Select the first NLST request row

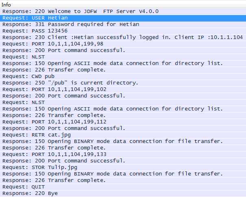coord(123,57)
